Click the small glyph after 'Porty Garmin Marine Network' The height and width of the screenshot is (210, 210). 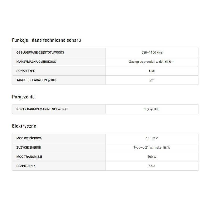[67, 109]
